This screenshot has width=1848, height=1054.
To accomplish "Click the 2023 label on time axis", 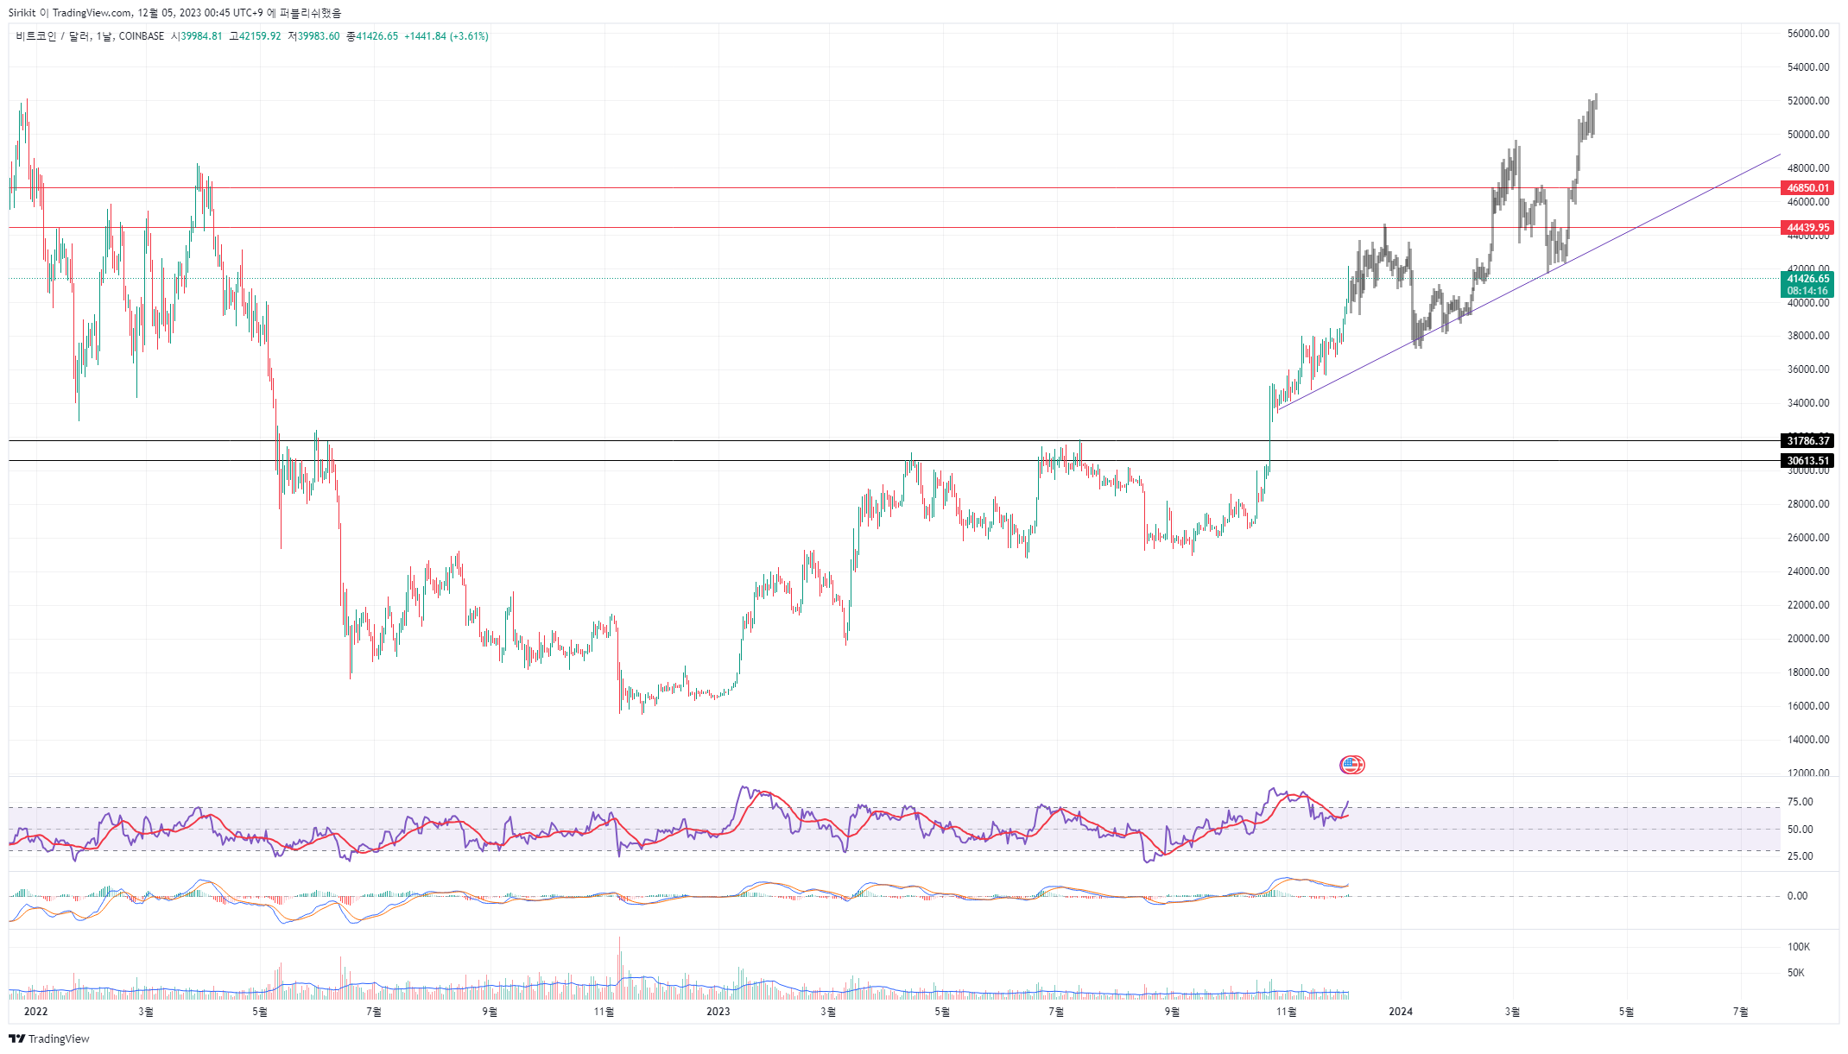I will [x=718, y=1012].
